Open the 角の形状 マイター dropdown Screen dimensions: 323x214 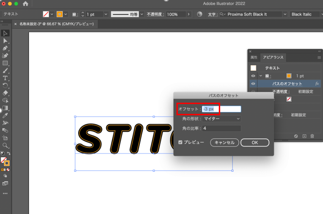pos(221,119)
